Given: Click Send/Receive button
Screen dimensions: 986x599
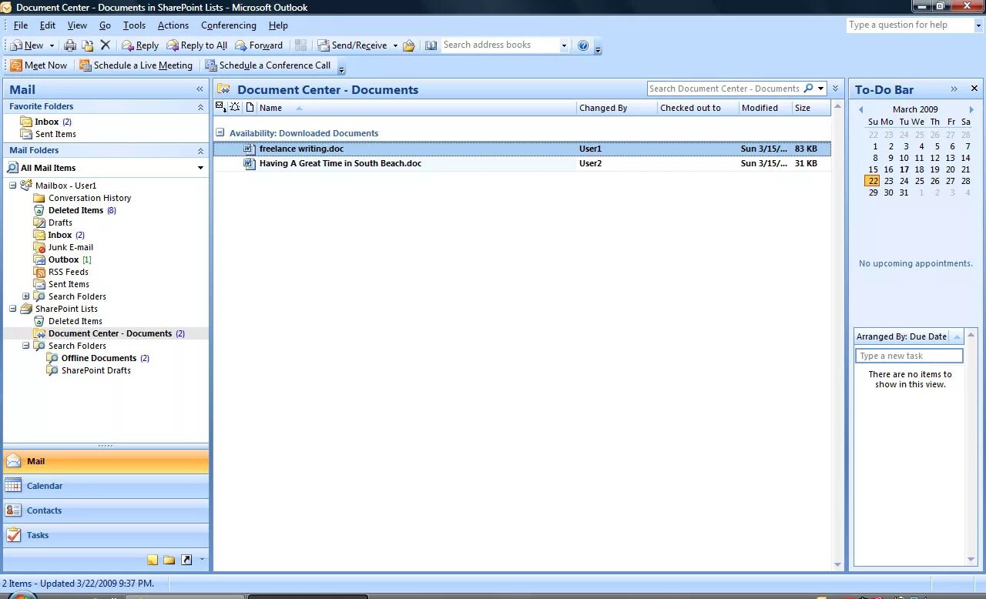Looking at the screenshot, I should (353, 45).
